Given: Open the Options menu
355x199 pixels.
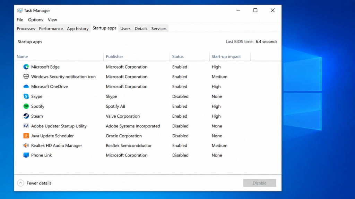Looking at the screenshot, I should (36, 20).
